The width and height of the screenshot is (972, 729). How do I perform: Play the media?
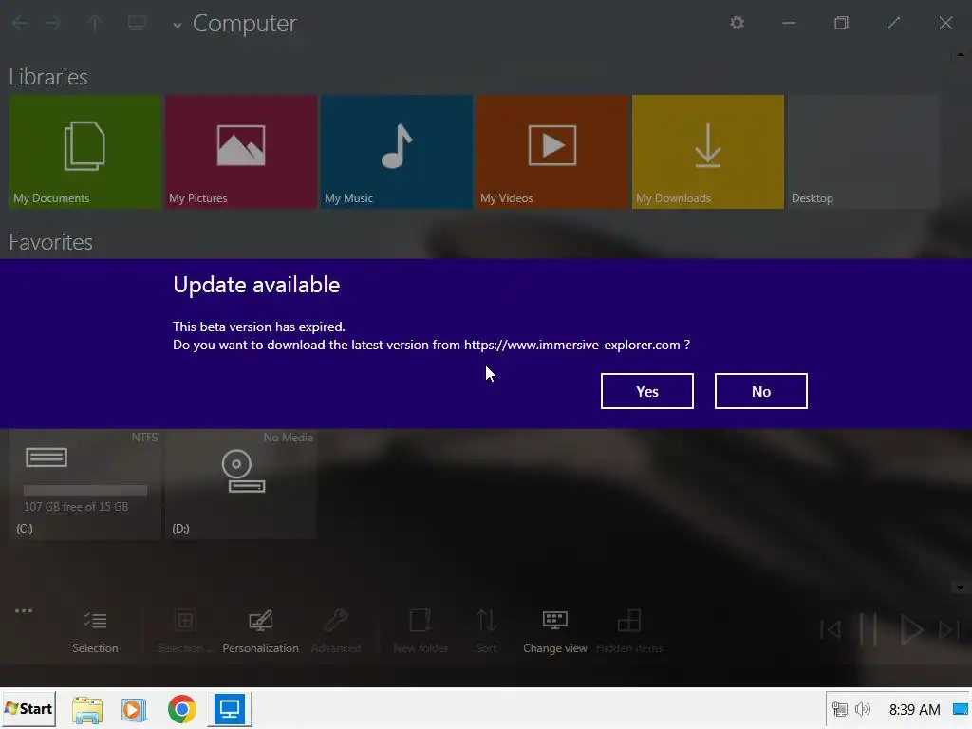tap(910, 630)
